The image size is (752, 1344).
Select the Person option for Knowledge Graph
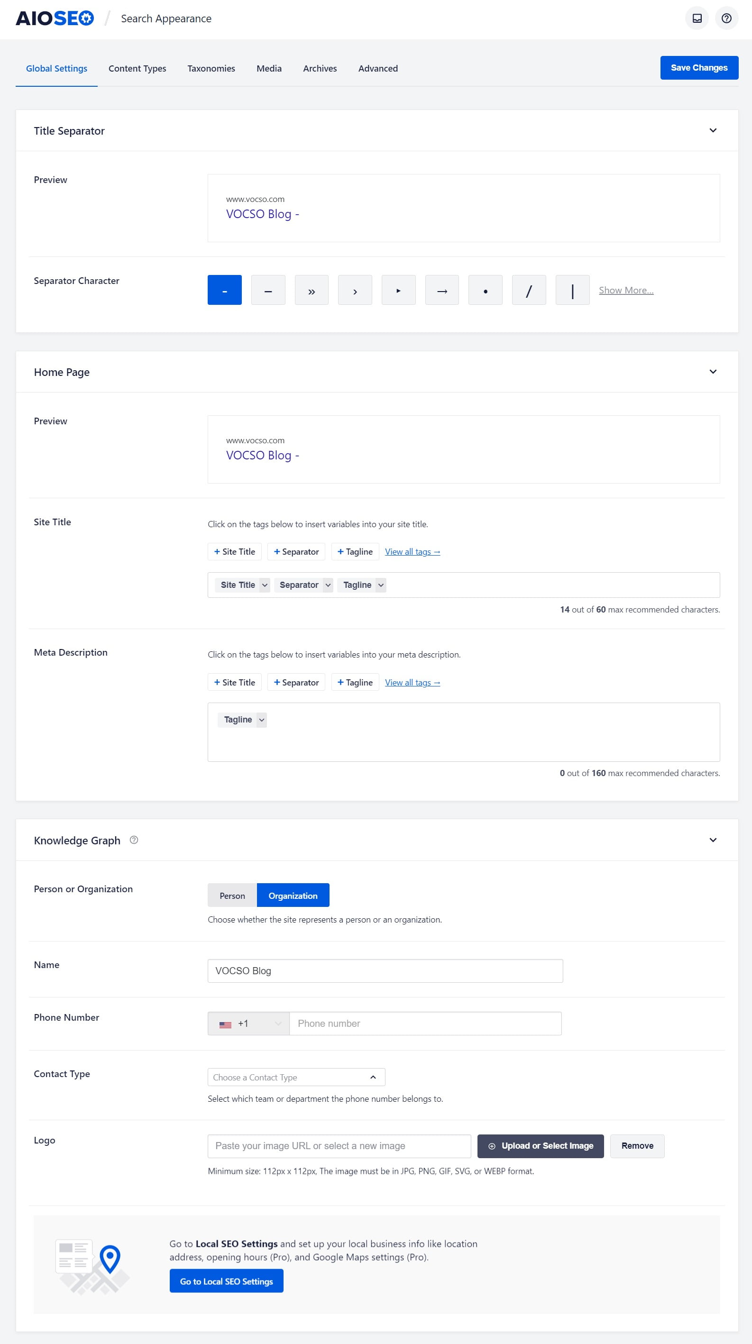point(232,896)
